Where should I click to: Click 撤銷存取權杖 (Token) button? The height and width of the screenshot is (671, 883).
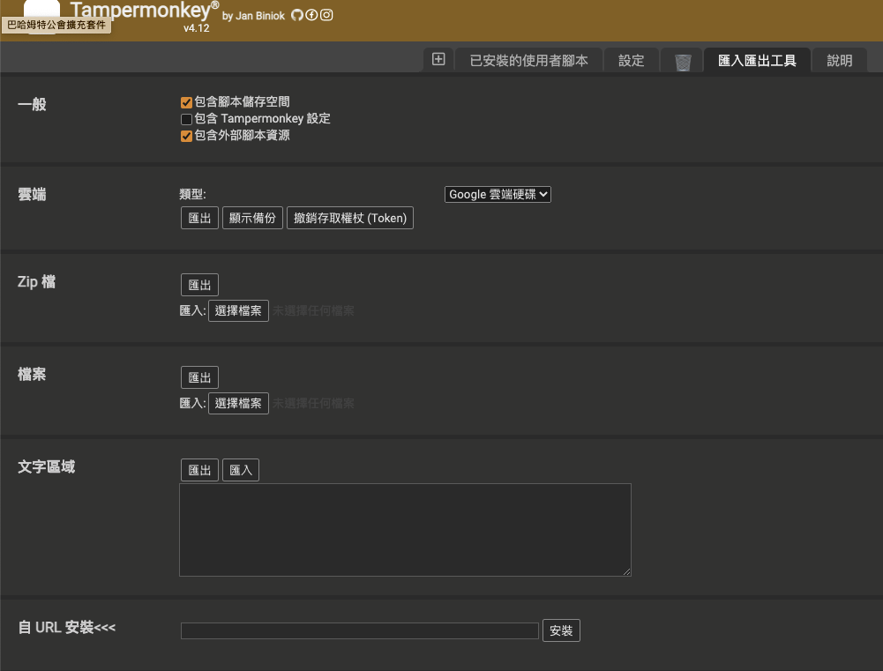tap(350, 218)
